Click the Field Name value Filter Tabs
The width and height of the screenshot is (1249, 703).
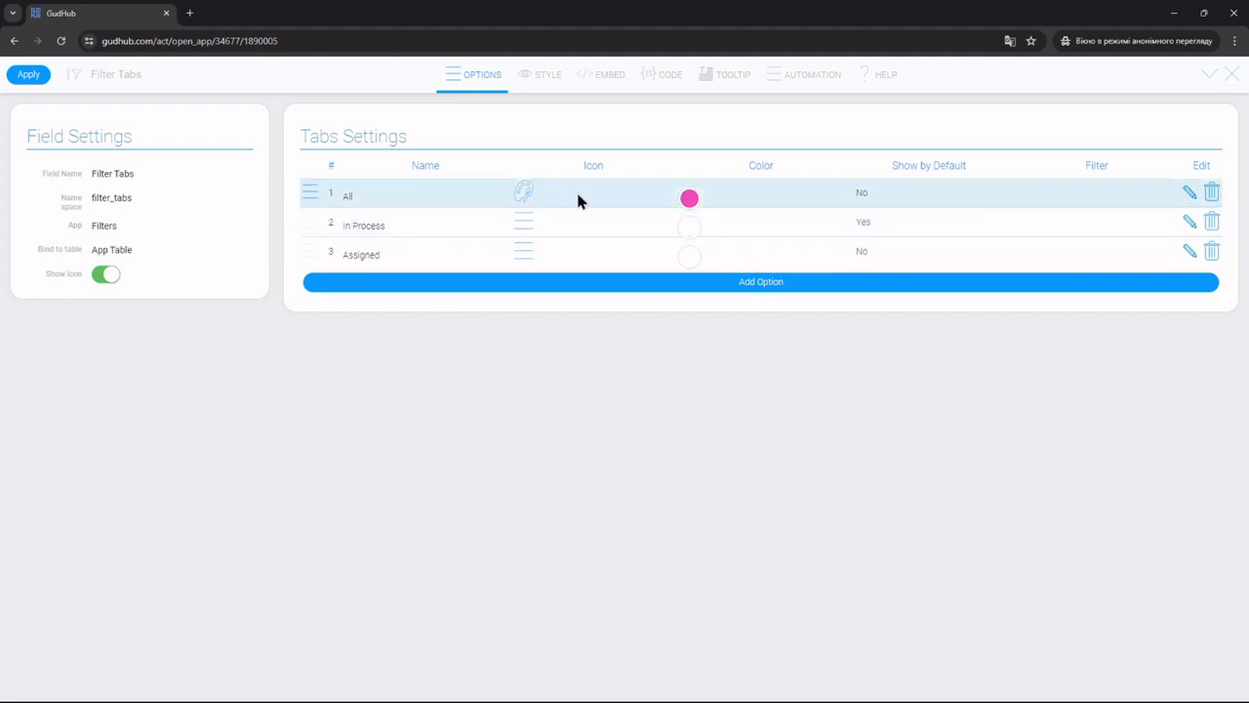point(112,174)
